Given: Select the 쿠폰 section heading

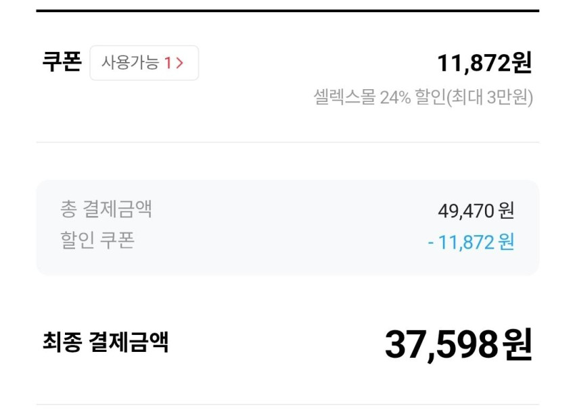Looking at the screenshot, I should point(62,62).
